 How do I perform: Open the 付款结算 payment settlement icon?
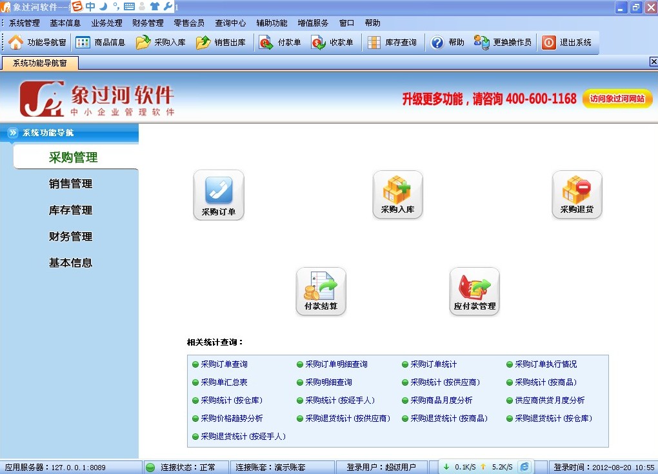tap(321, 291)
